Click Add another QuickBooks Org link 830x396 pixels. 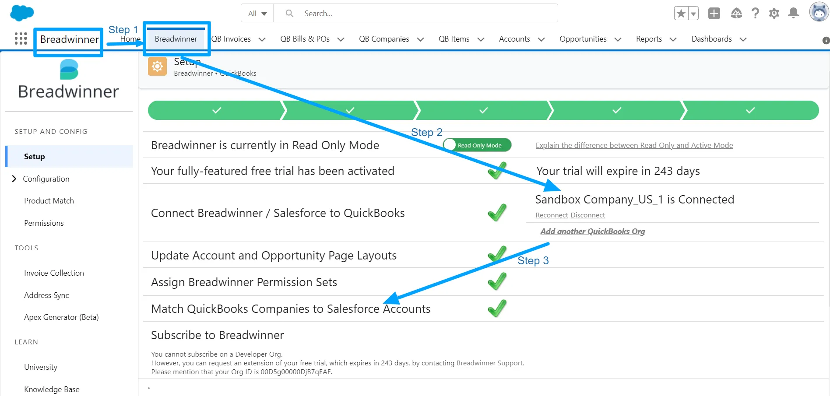point(593,231)
